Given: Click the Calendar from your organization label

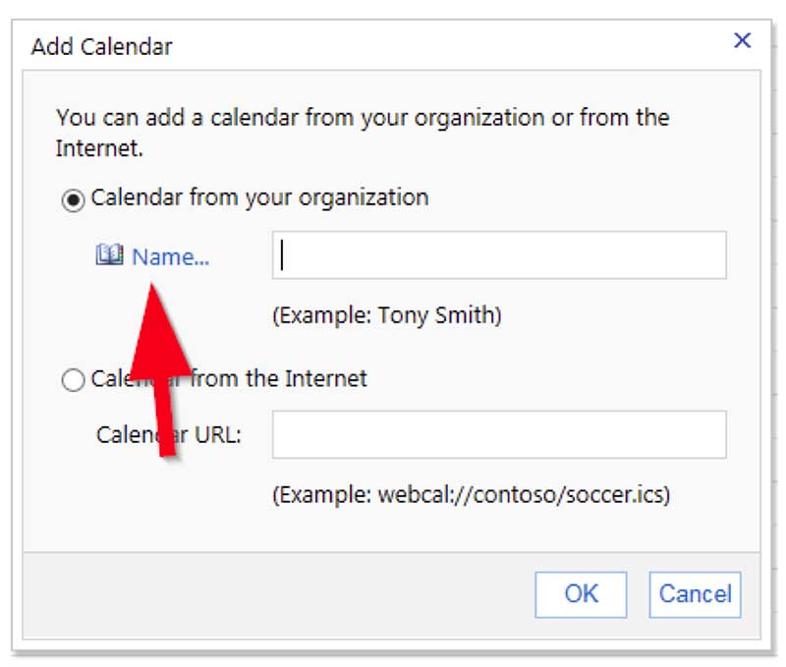Looking at the screenshot, I should [x=258, y=197].
